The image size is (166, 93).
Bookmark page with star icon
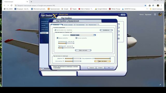point(145,5)
